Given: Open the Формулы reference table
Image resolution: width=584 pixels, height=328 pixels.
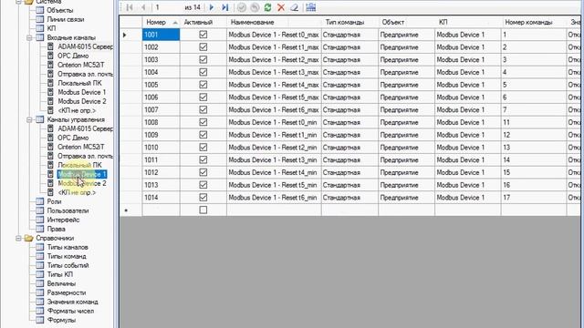Looking at the screenshot, I should click(x=61, y=320).
